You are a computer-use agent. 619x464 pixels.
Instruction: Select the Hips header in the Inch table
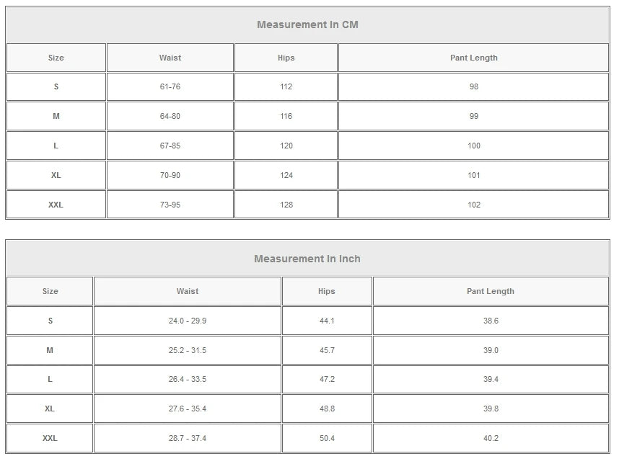(327, 291)
